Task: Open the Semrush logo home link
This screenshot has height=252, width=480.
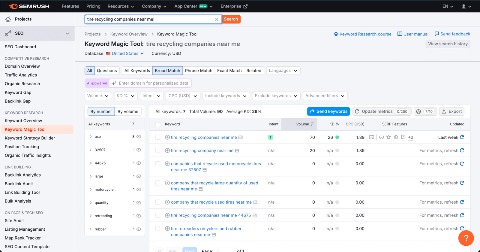Action: [x=29, y=6]
